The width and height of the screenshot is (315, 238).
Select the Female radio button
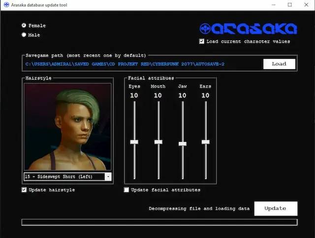pos(24,26)
